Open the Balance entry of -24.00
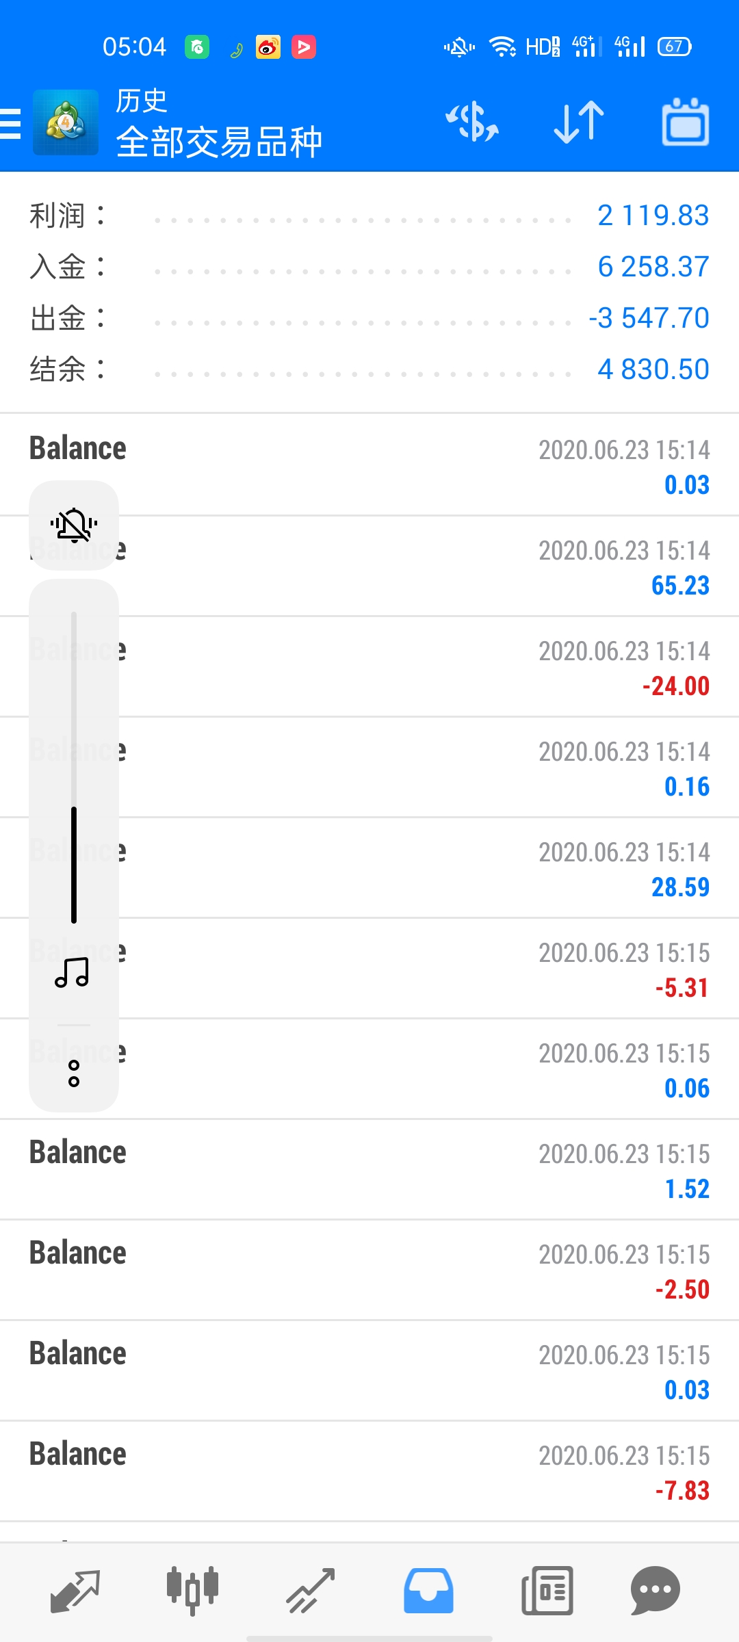 pos(369,667)
